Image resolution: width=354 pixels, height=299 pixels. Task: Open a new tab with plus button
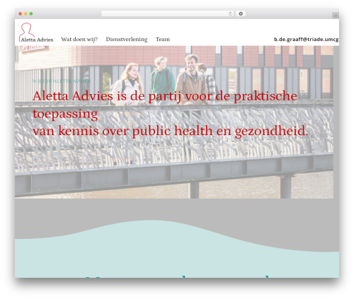tap(336, 16)
